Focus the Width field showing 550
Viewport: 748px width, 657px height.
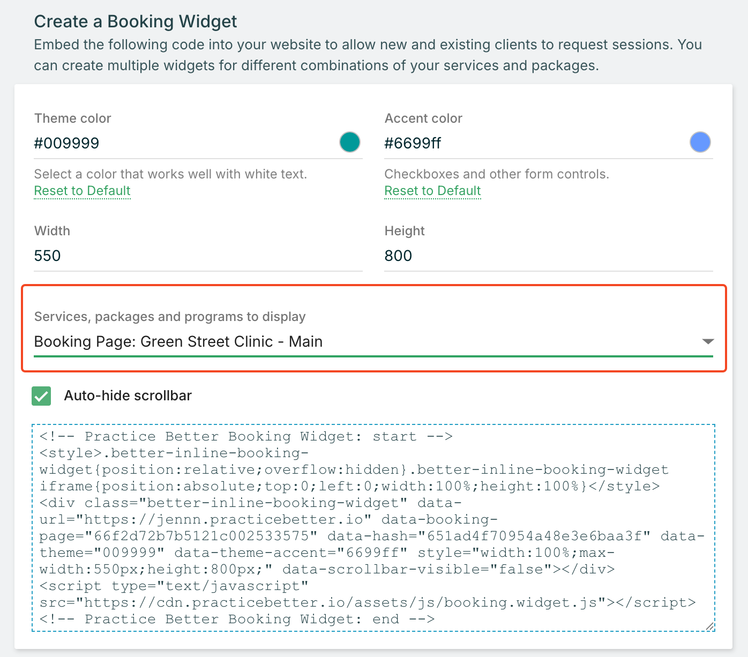click(197, 256)
